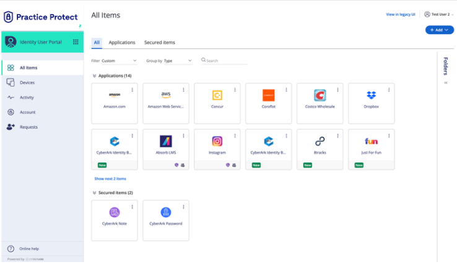457x267 pixels.
Task: Open the 8tracks app icon
Action: click(320, 142)
